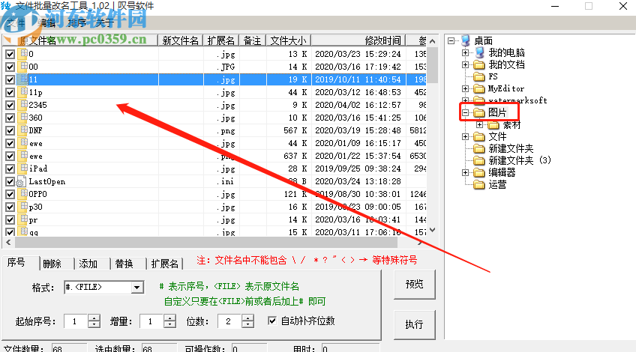Screen dimensions: 636x352
Task: Collapse the 图片 tree node
Action: coord(465,112)
